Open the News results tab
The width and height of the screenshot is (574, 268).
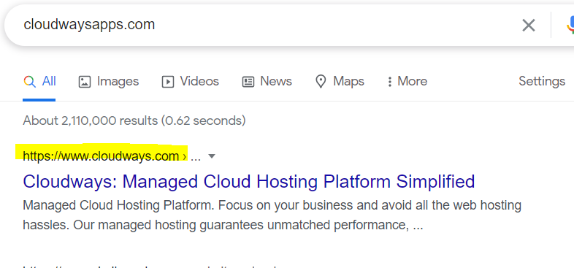(267, 81)
